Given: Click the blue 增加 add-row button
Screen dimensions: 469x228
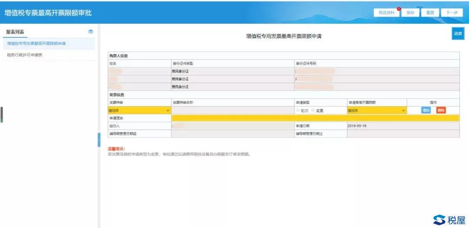Looking at the screenshot, I should pyautogui.click(x=426, y=111).
